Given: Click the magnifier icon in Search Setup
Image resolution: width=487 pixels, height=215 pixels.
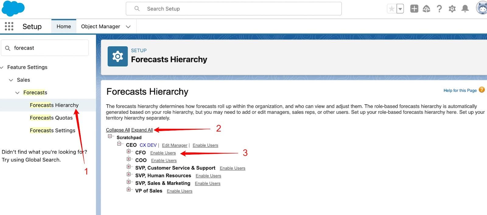Looking at the screenshot, I should click(x=137, y=9).
